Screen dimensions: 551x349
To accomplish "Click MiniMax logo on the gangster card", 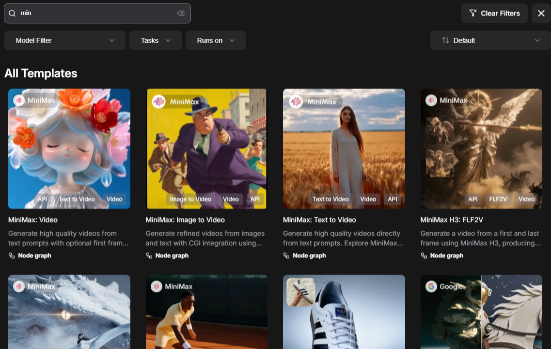I will pyautogui.click(x=159, y=102).
